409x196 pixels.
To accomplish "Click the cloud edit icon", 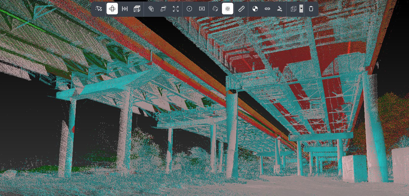I will click(x=215, y=9).
